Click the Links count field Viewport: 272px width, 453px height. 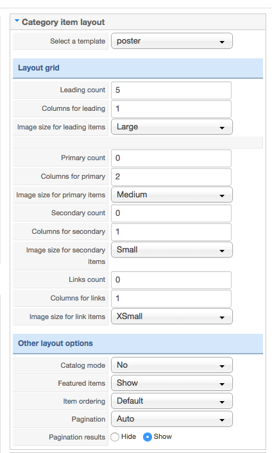(171, 279)
